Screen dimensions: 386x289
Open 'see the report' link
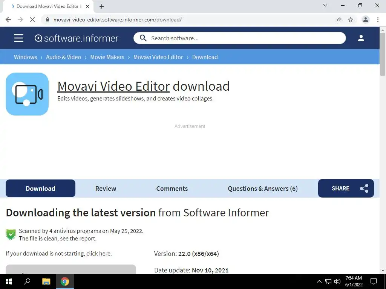78,238
